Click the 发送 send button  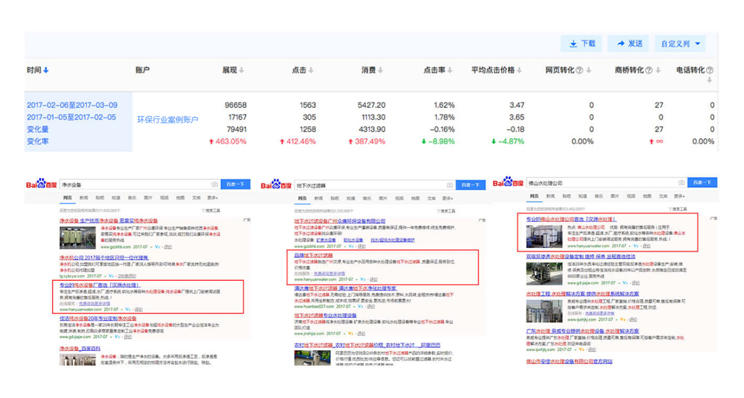628,43
